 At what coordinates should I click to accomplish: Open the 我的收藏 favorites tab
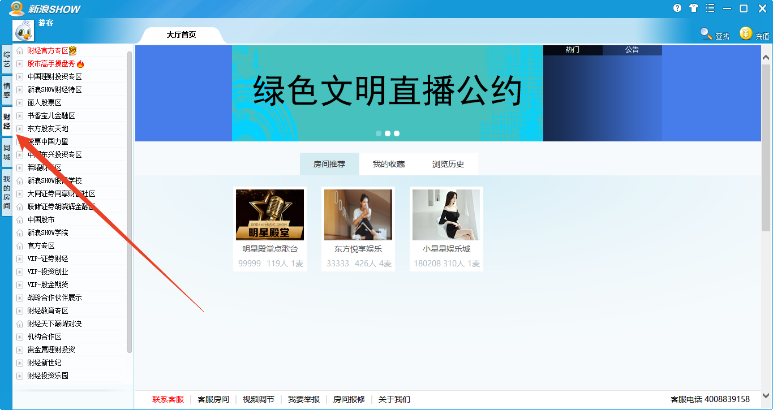click(390, 163)
